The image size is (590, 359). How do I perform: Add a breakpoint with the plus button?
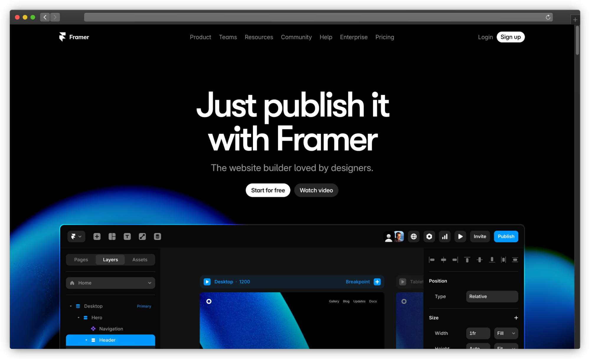[377, 282]
